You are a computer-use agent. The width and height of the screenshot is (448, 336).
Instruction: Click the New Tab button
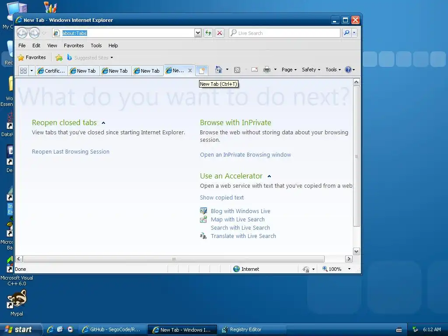pyautogui.click(x=202, y=70)
